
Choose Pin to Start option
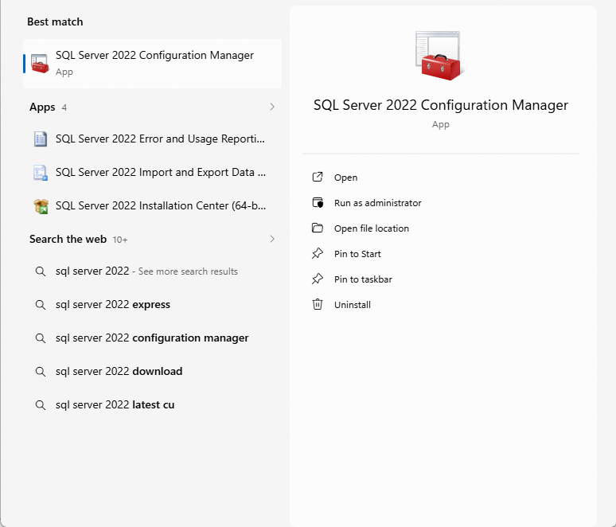point(357,254)
